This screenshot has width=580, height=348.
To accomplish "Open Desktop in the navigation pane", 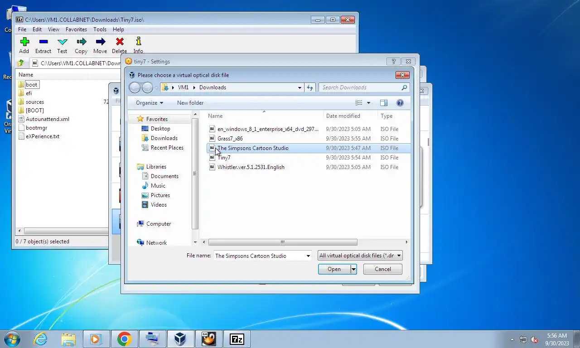I will tap(160, 129).
